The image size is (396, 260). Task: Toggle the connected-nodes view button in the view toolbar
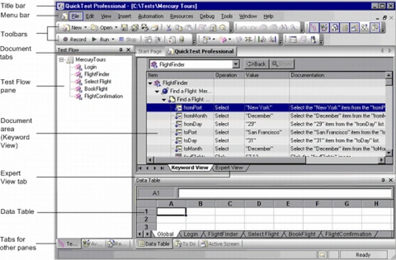pos(364,27)
